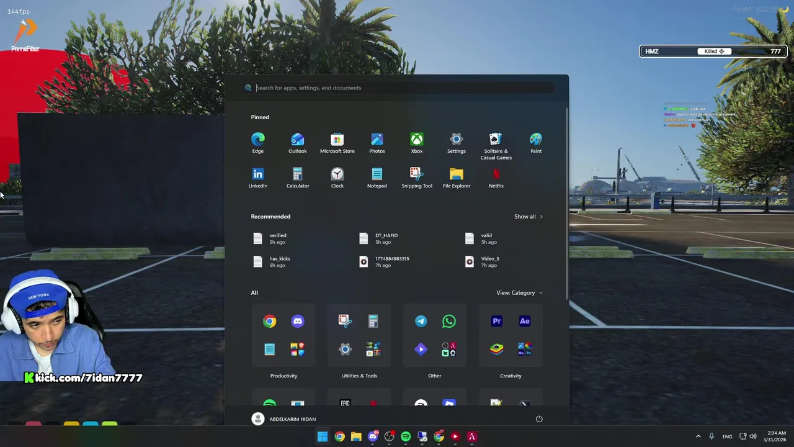The width and height of the screenshot is (794, 447).
Task: Expand more apps in Other folder
Action: pos(449,350)
